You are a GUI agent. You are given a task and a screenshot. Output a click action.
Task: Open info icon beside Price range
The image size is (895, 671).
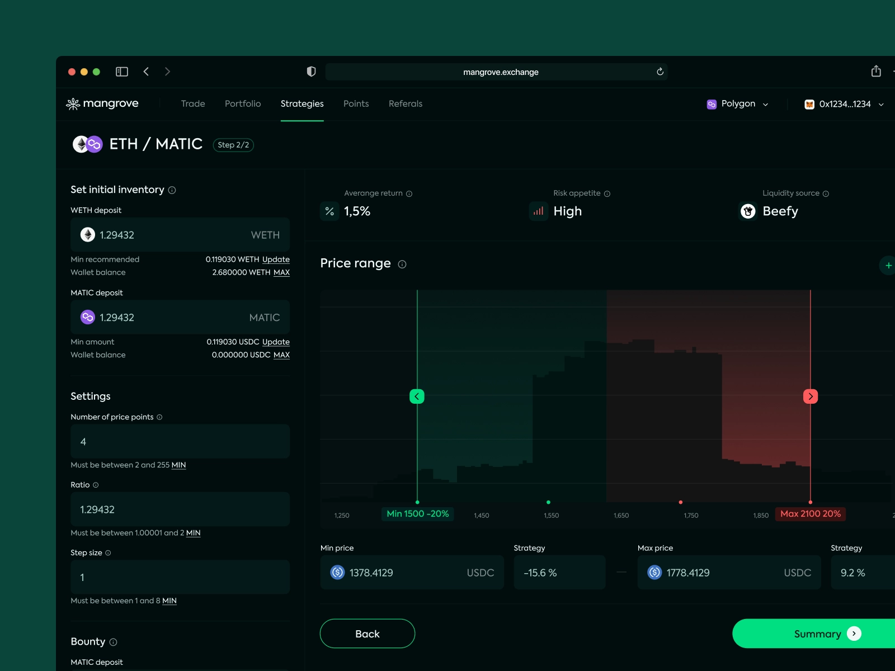pos(402,264)
